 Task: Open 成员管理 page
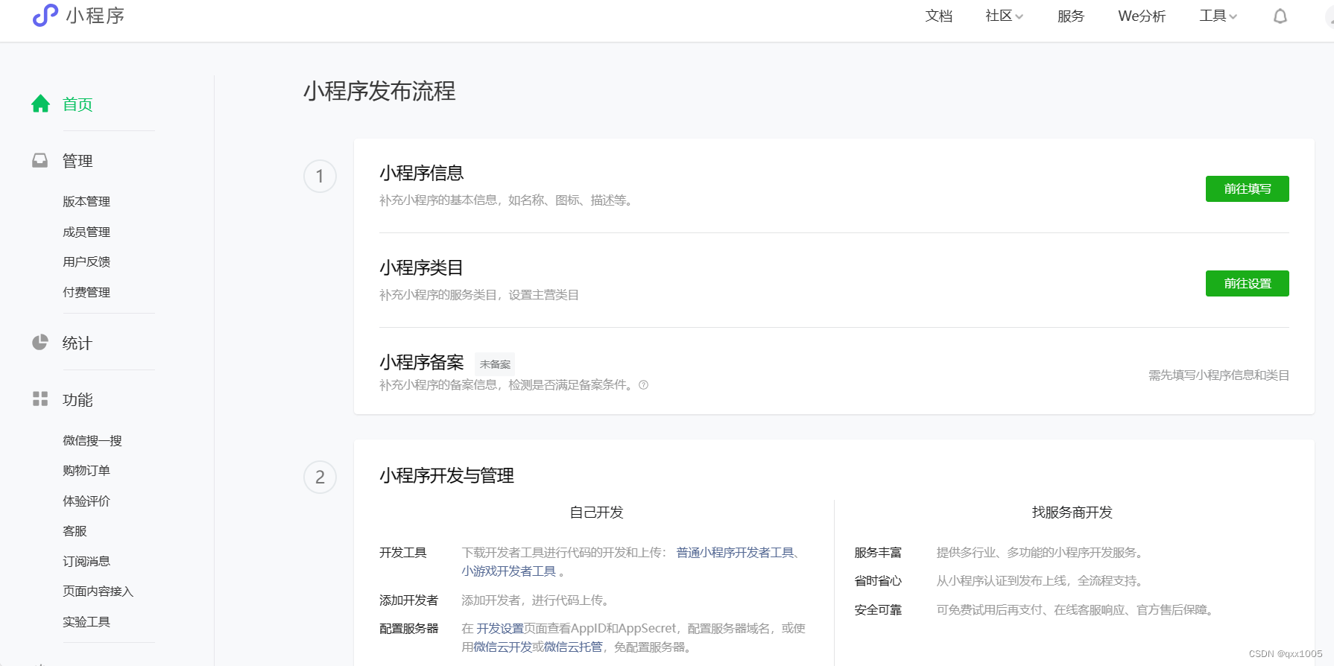coord(86,232)
